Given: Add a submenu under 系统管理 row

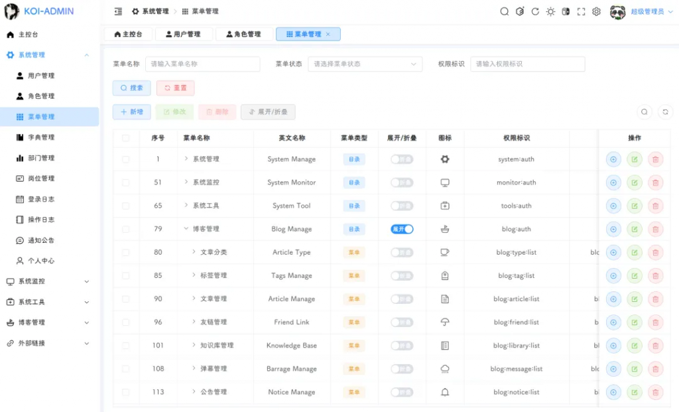Looking at the screenshot, I should (613, 159).
